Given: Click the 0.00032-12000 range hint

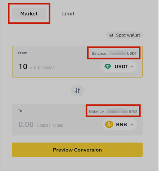Looking at the screenshot, I should point(50,126).
